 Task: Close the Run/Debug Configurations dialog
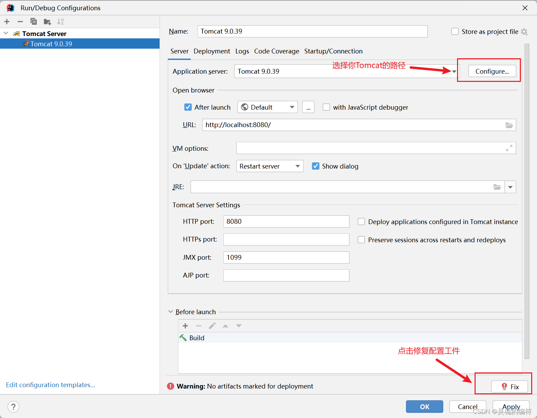click(525, 8)
